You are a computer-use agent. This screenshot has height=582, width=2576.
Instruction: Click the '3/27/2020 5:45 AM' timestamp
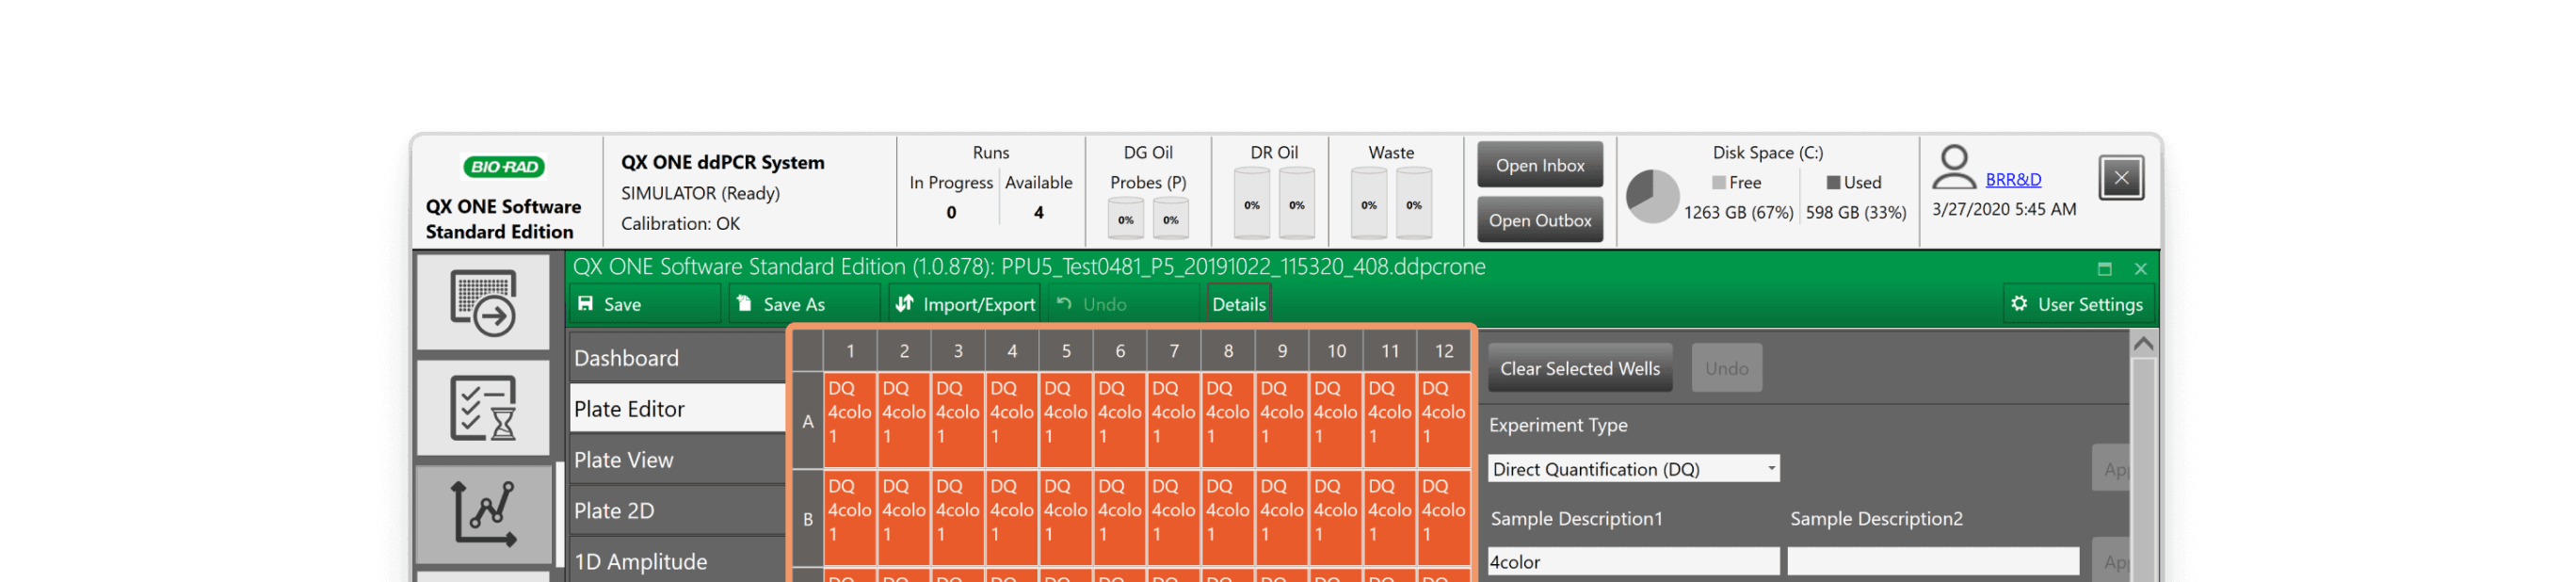tap(2003, 209)
